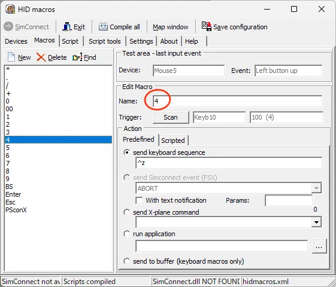Click the Device field showing Mouse5
This screenshot has width=336, height=287.
(189, 71)
